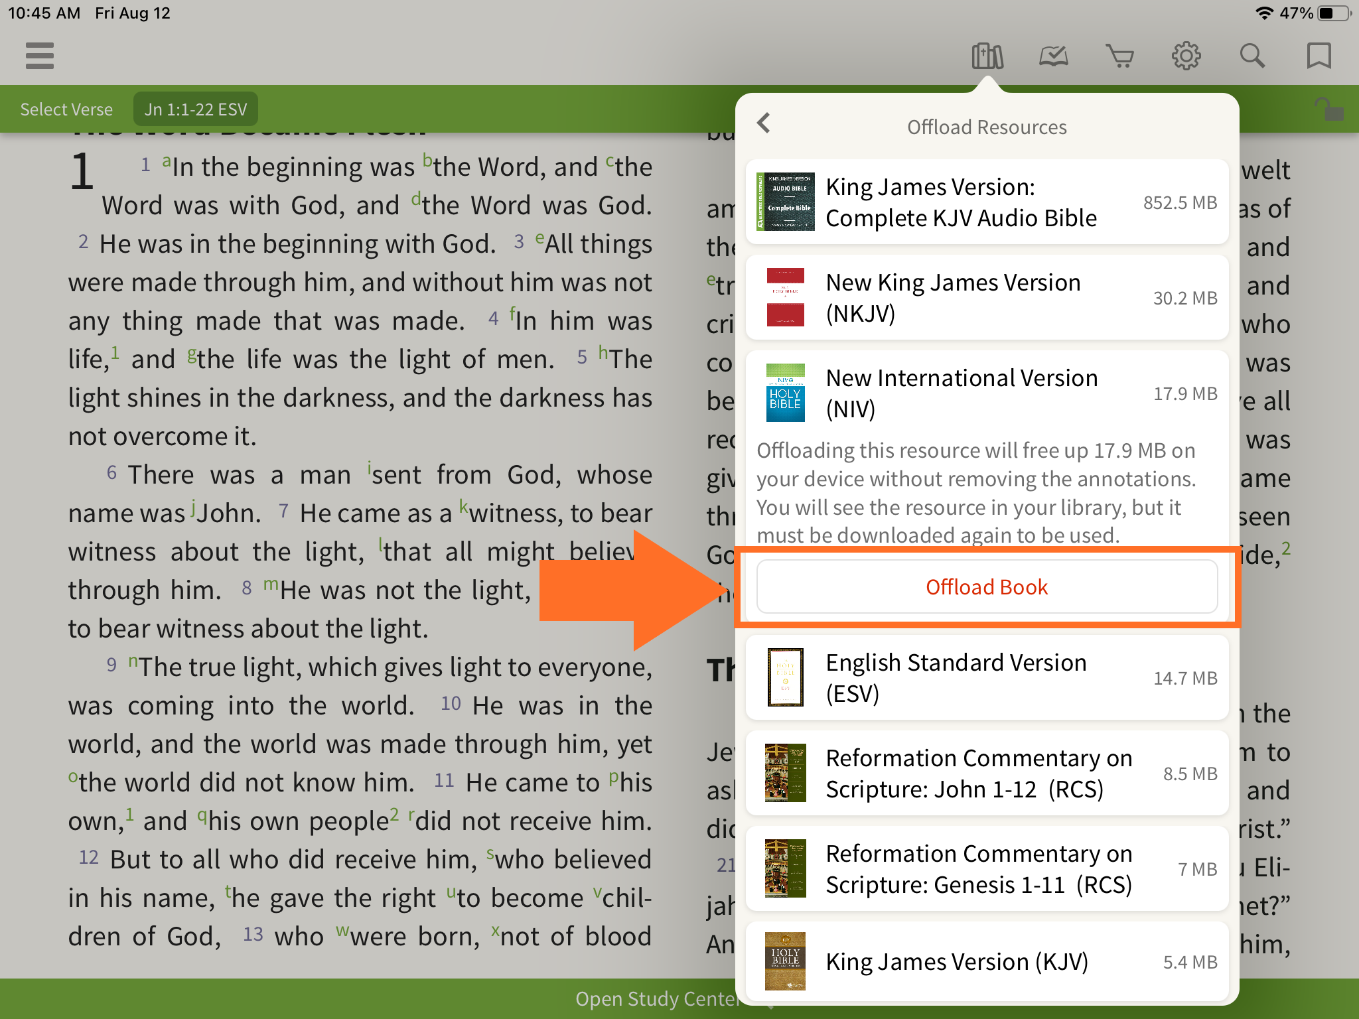Tap the 17.9 MB size label
The image size is (1359, 1019).
click(x=1185, y=394)
